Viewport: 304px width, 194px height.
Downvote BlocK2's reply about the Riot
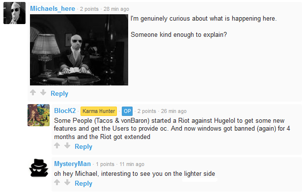pos(67,145)
